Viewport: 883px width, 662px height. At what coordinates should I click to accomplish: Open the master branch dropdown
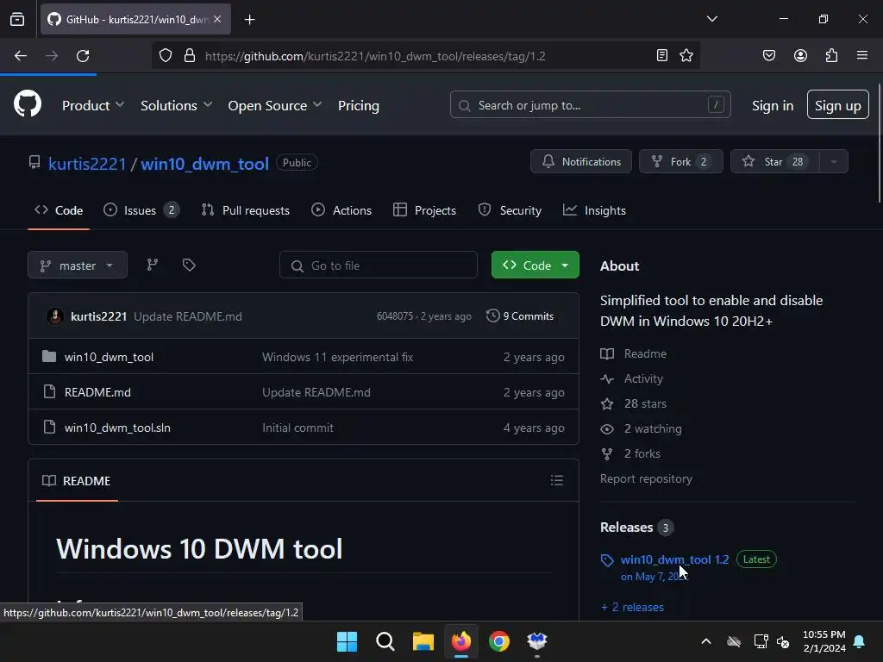tap(78, 265)
